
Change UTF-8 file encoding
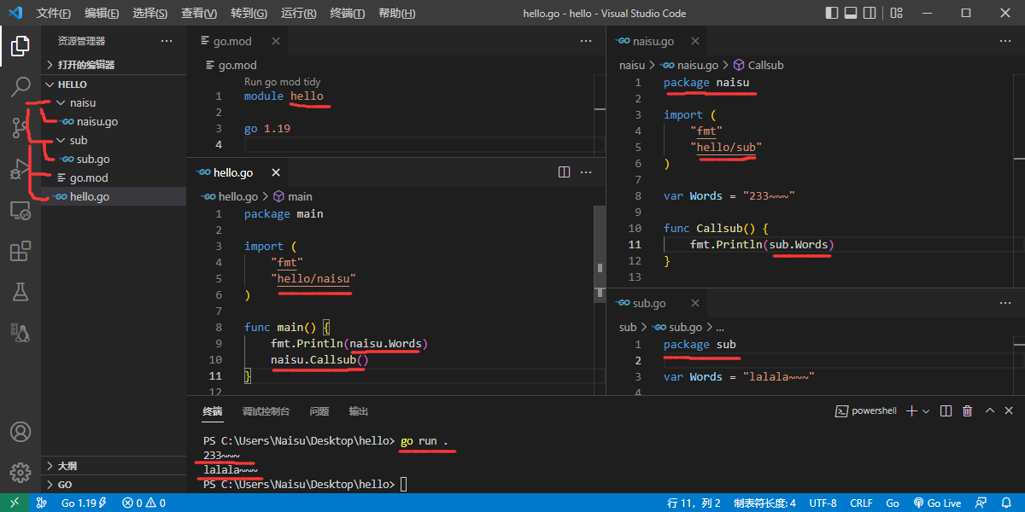point(823,503)
